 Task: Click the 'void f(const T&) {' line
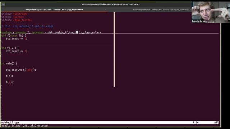click(13, 35)
